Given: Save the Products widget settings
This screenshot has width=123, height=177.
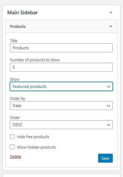Looking at the screenshot, I should pos(105,158).
